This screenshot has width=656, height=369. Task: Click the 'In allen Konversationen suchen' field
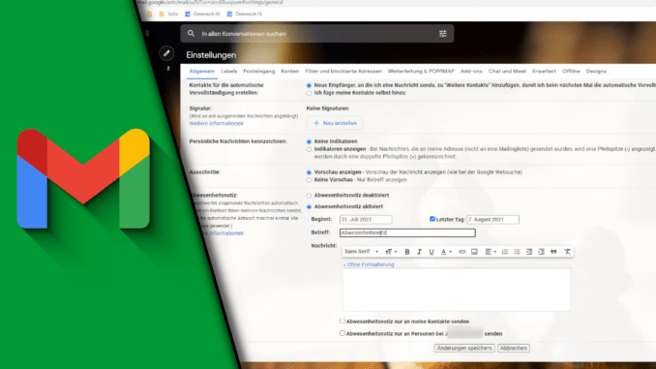coord(317,34)
